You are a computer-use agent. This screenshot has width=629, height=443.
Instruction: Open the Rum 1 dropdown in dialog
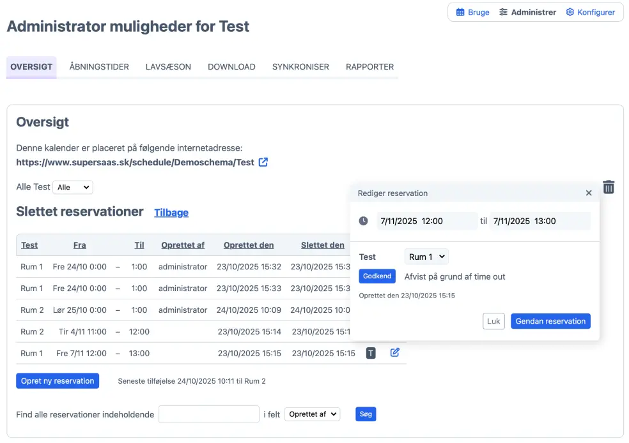click(426, 257)
